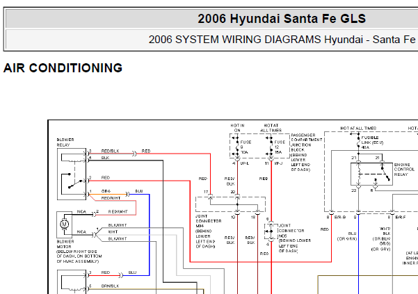Click the 'BLU' label next to ORG wire
Image resolution: width=418 pixels, height=294 pixels.
[x=139, y=191]
